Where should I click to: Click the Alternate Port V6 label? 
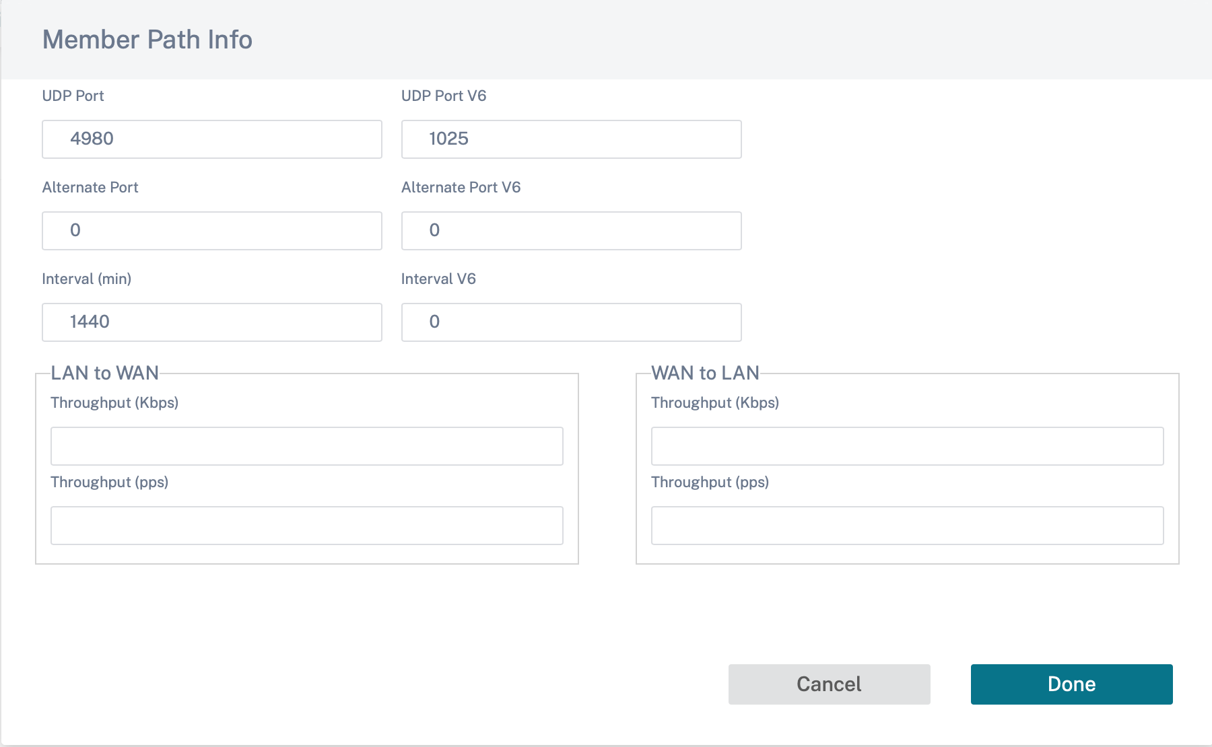coord(461,187)
